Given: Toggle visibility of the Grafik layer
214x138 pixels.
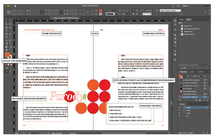Looking at the screenshot, I should click(179, 110).
